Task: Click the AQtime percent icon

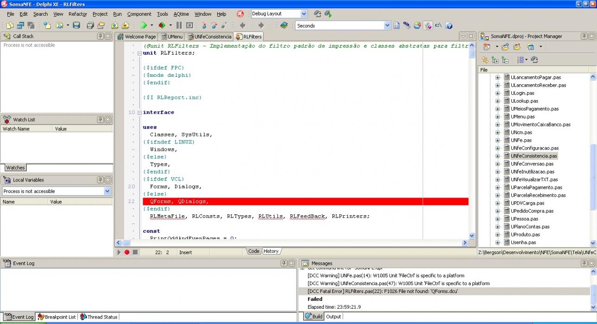Action: (x=407, y=25)
